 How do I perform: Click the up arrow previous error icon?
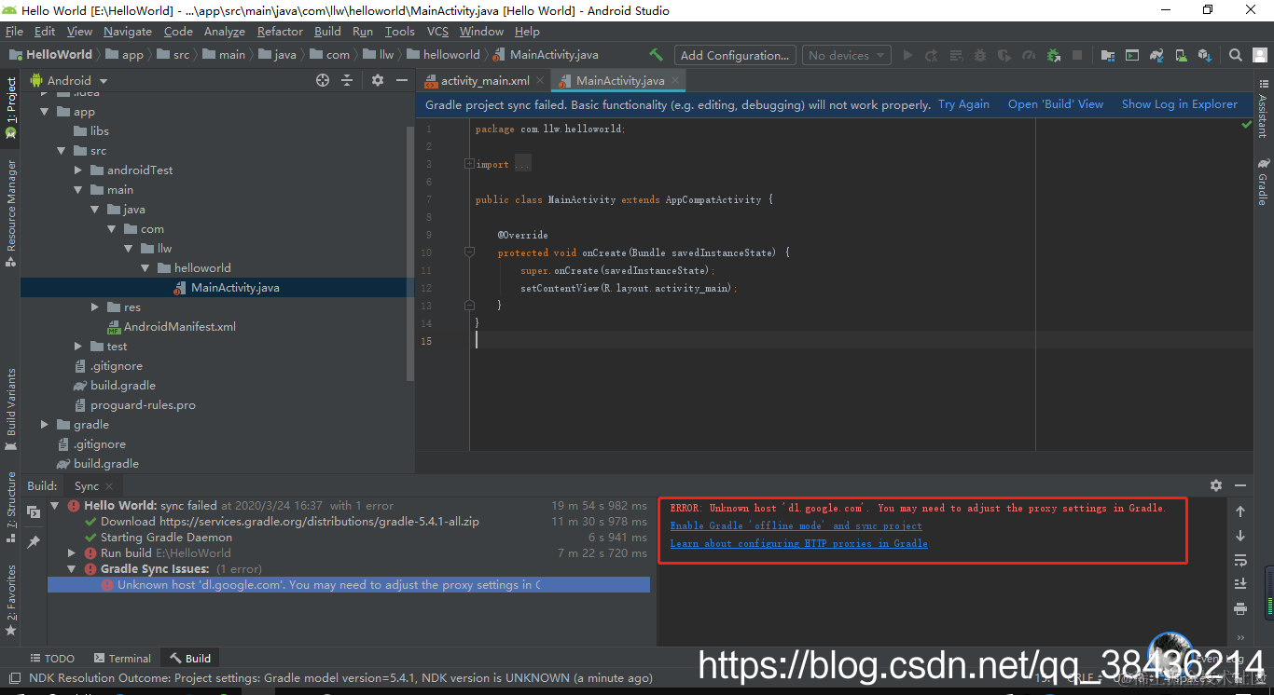tap(1239, 511)
